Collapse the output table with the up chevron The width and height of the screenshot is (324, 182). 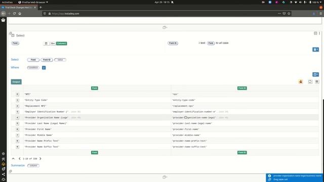(x=13, y=159)
